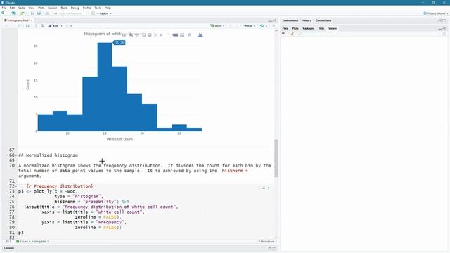Click the re-run/publish icon beside Run
Screen dimensions: 450x253
[262, 26]
